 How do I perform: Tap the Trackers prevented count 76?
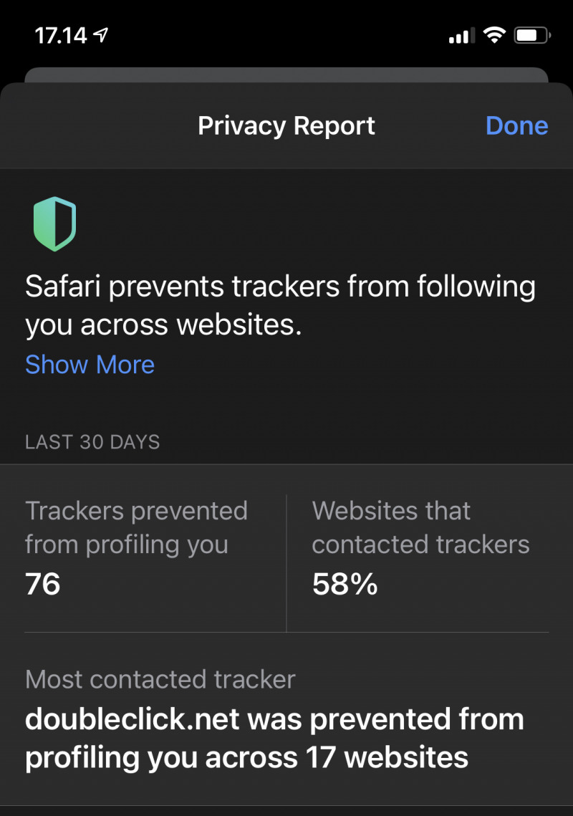click(x=43, y=585)
